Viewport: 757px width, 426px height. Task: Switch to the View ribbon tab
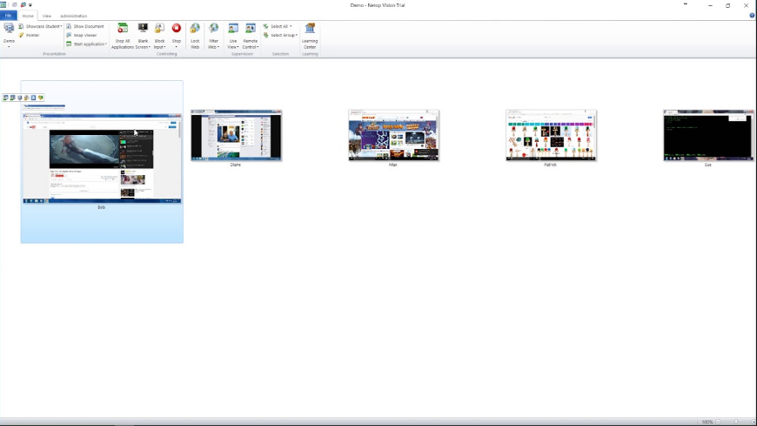click(x=47, y=16)
